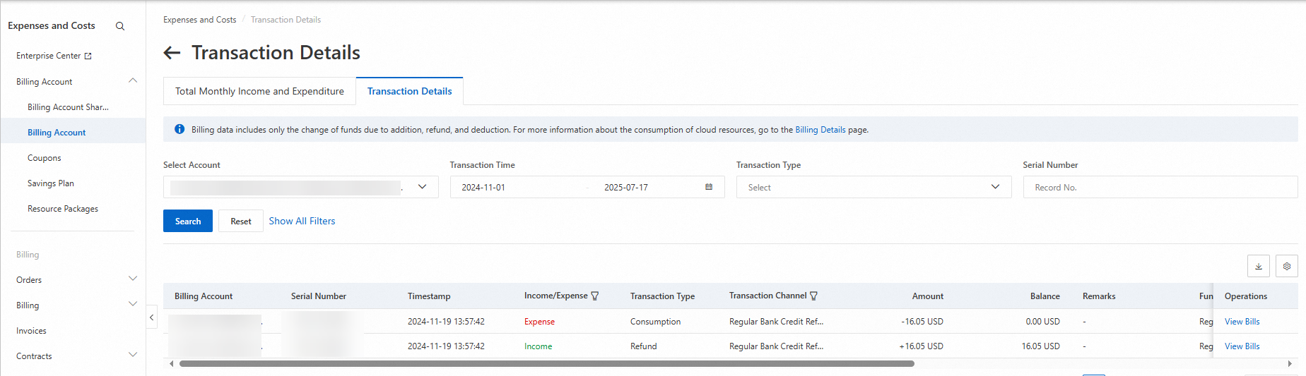Click the 16.05 USD balance cell
This screenshot has width=1306, height=376.
(x=1040, y=346)
